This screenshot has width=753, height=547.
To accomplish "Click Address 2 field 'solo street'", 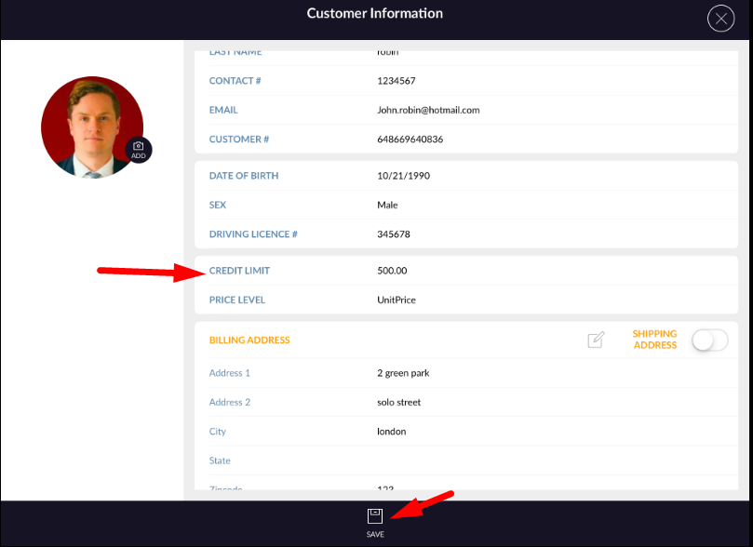I will 398,403.
